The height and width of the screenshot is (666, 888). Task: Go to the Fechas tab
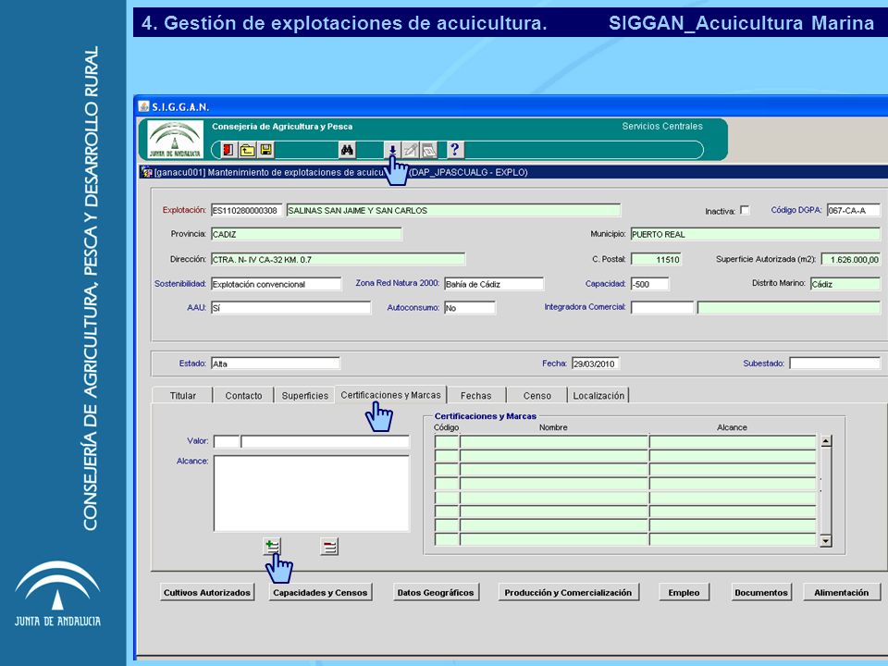pyautogui.click(x=475, y=395)
